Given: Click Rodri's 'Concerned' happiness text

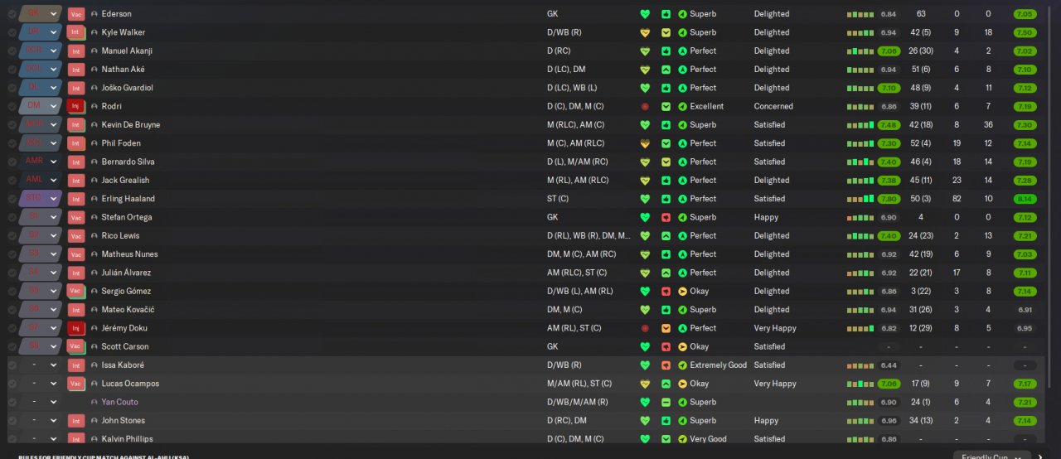Looking at the screenshot, I should coord(773,106).
